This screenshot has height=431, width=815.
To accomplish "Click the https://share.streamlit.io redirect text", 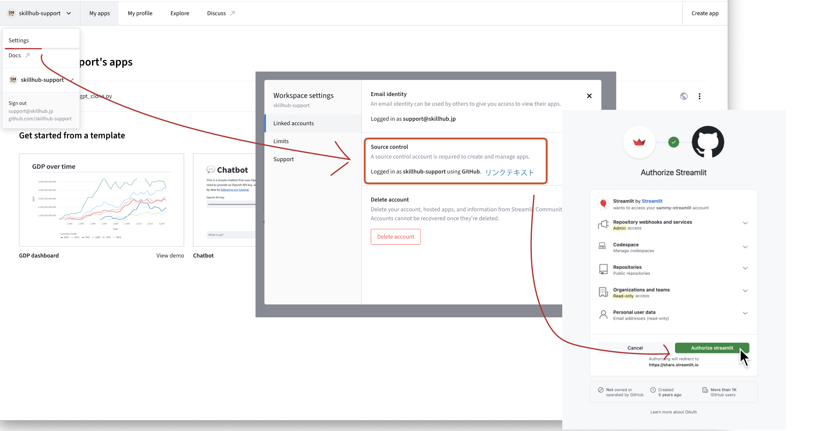I will [673, 365].
